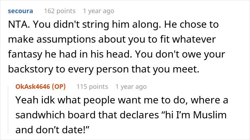The height and width of the screenshot is (140, 250).
Task: Click the 115 points score on reply
Action: pos(92,87)
